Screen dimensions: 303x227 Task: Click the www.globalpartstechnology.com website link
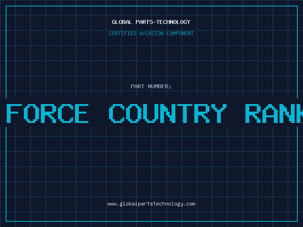(151, 204)
